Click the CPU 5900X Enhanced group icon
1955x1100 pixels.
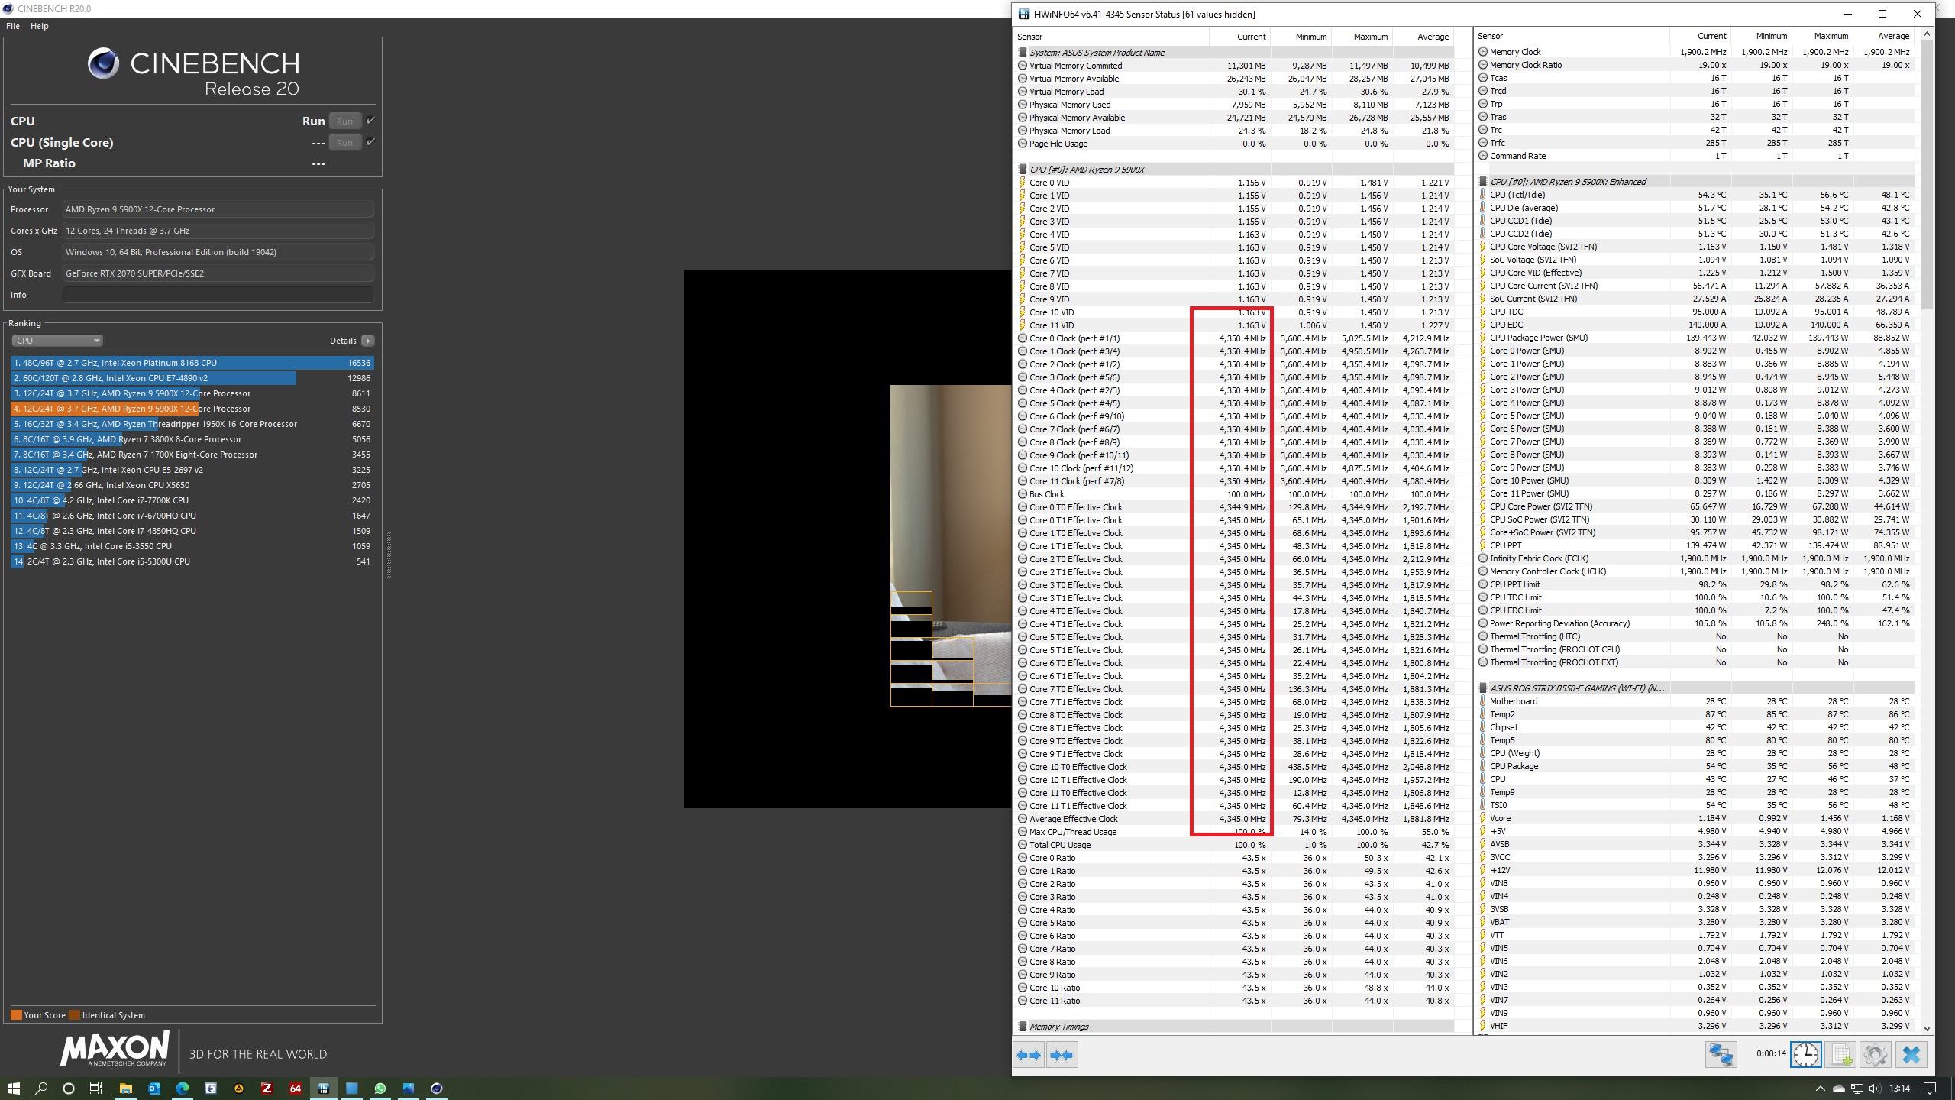pos(1483,182)
